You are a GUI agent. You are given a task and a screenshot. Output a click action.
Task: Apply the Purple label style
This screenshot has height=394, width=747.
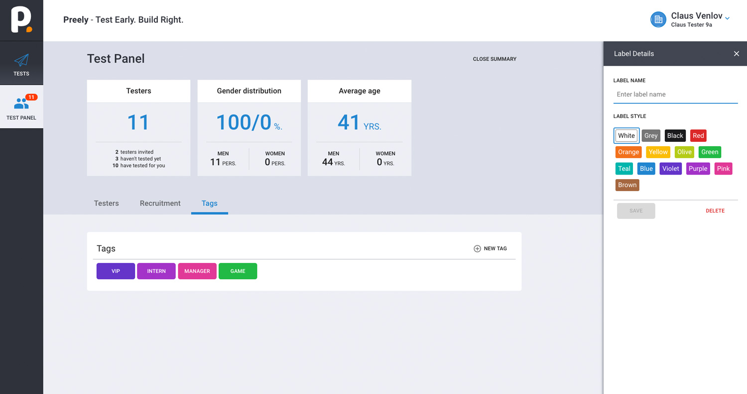(x=698, y=169)
